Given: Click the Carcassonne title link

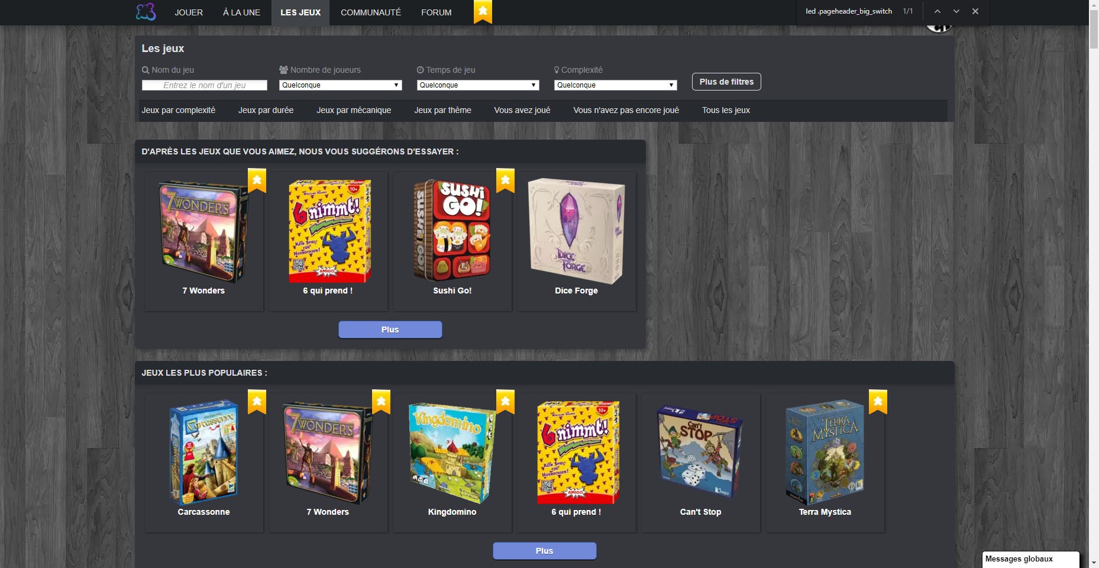Looking at the screenshot, I should (203, 512).
